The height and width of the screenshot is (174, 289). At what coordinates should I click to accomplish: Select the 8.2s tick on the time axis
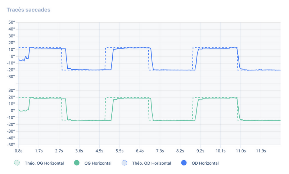(180, 151)
